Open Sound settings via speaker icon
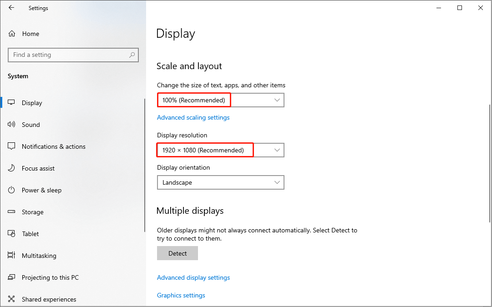492x307 pixels. click(x=11, y=124)
